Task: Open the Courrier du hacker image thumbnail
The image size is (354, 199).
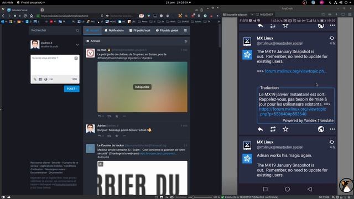Action: (142, 178)
